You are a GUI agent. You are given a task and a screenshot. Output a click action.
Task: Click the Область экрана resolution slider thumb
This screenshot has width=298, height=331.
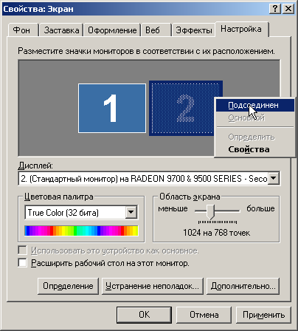210,211
